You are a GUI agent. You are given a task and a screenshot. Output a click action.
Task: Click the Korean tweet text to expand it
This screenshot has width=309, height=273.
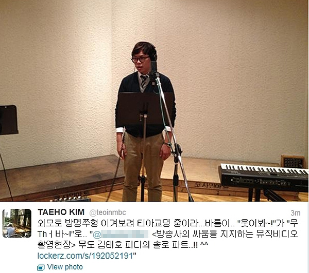[167, 234]
